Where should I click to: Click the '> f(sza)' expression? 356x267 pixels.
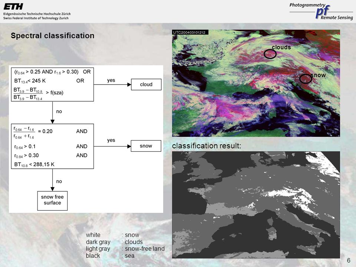tap(55, 93)
